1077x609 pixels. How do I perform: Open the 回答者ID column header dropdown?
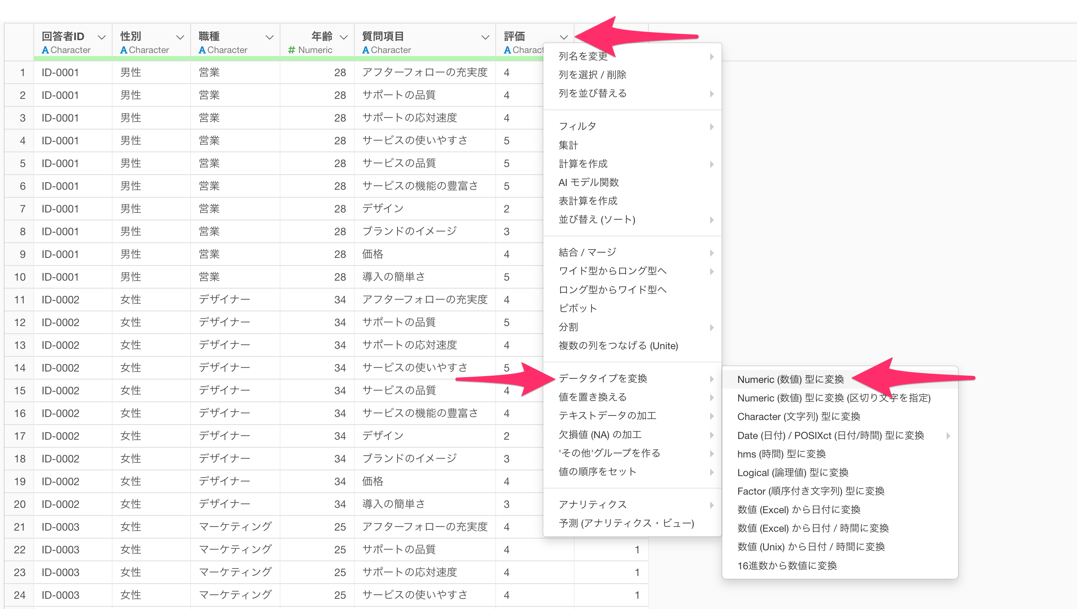point(101,37)
